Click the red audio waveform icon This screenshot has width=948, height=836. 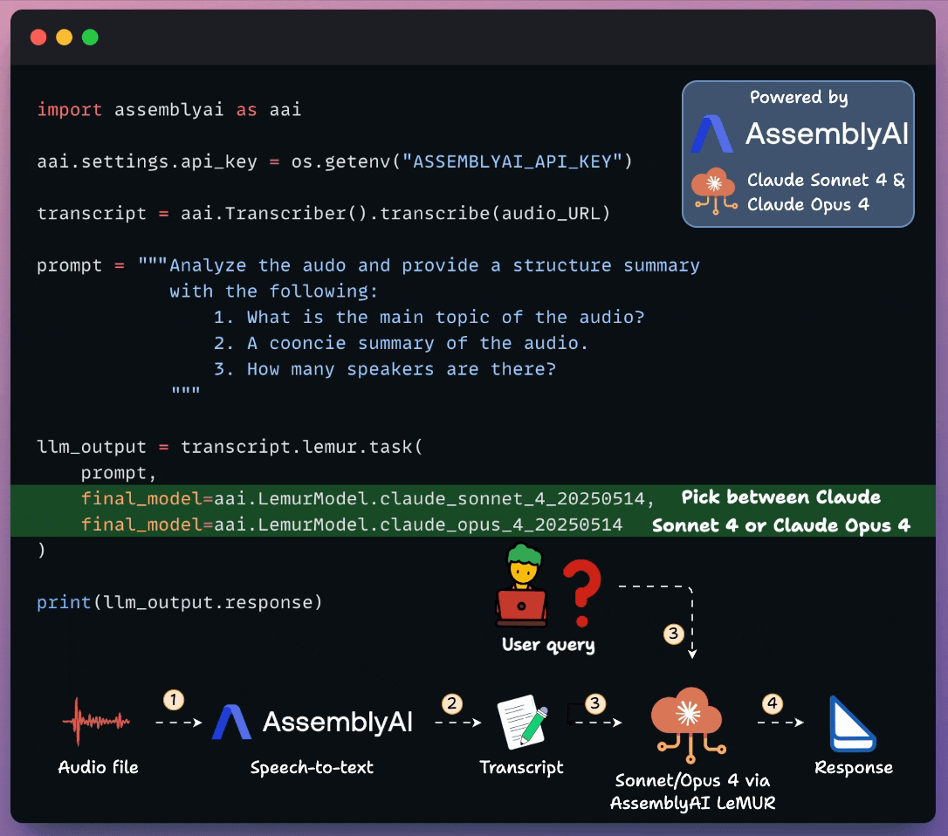point(96,722)
